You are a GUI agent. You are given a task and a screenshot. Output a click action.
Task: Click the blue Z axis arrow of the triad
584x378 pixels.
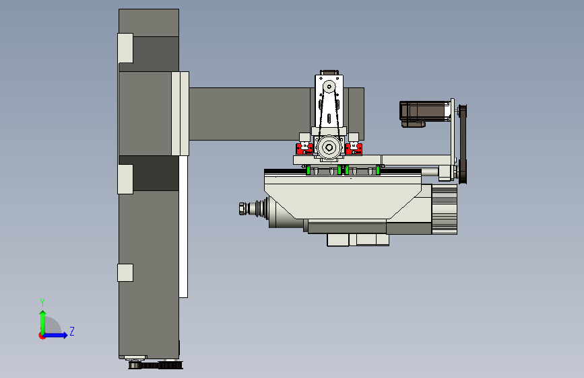tap(56, 335)
